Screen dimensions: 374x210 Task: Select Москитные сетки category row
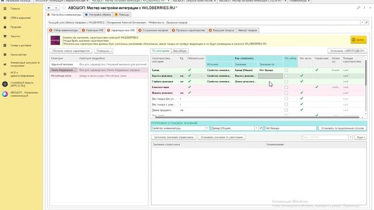pos(99,76)
